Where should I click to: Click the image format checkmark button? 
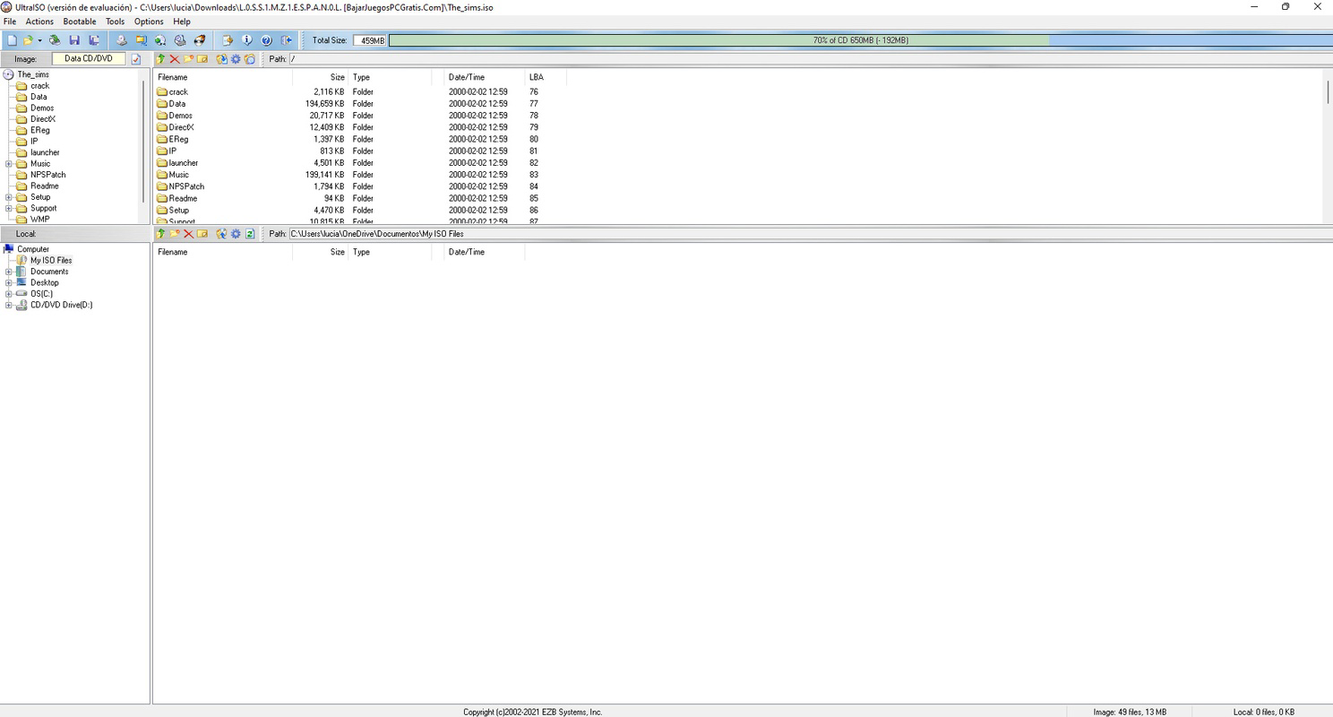[135, 58]
